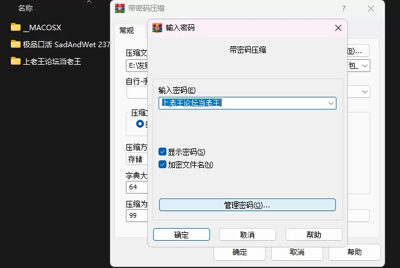Image resolution: width=400 pixels, height=268 pixels.
Task: Click the 帮助 button in password dialog
Action: (313, 235)
